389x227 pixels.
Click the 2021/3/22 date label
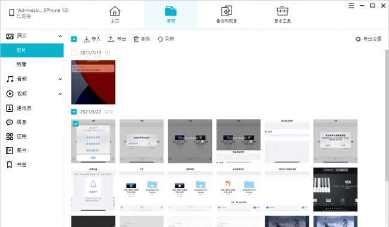coord(90,112)
